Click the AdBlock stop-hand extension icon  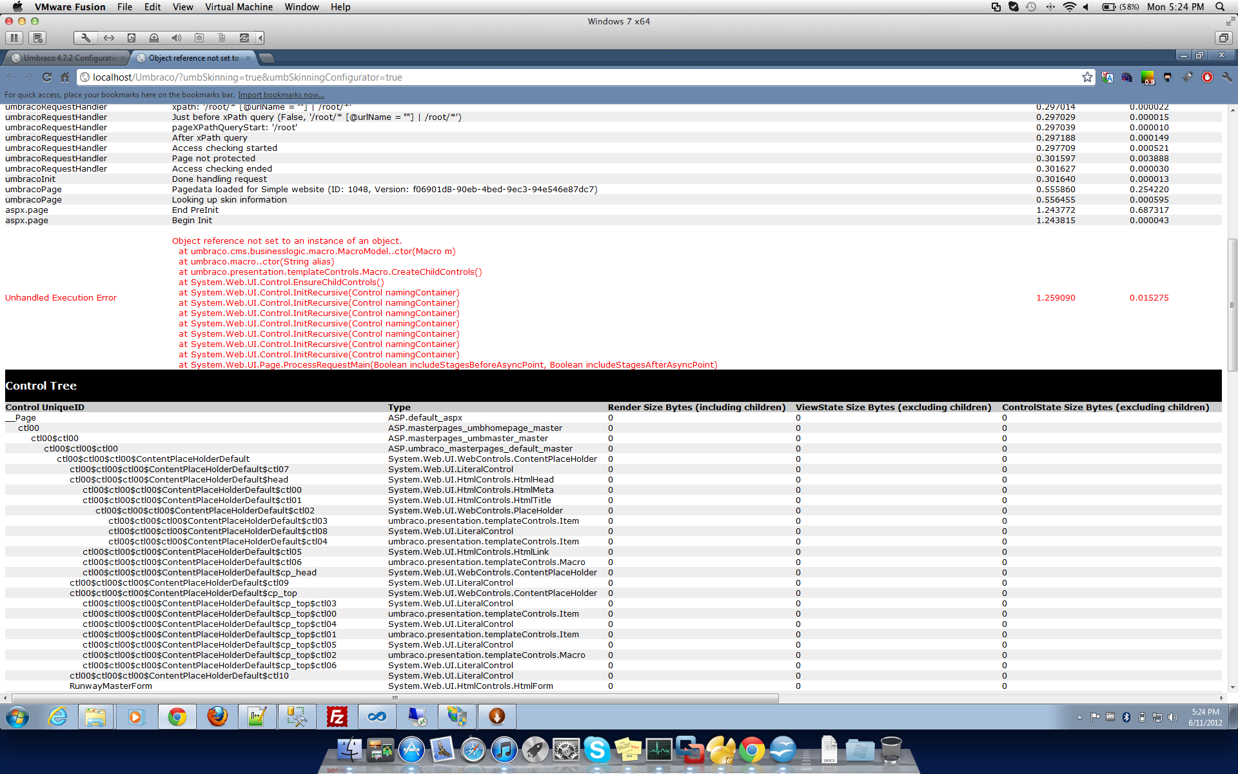tap(1207, 77)
